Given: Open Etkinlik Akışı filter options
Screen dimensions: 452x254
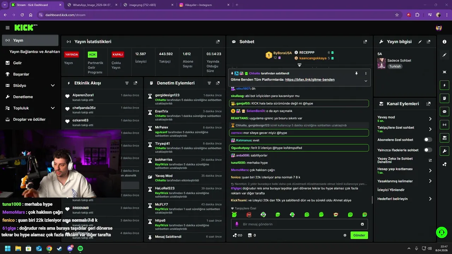Looking at the screenshot, I should [127, 83].
